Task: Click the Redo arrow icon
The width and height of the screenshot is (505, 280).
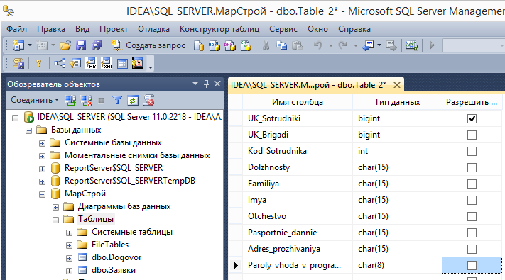Action: pos(342,45)
